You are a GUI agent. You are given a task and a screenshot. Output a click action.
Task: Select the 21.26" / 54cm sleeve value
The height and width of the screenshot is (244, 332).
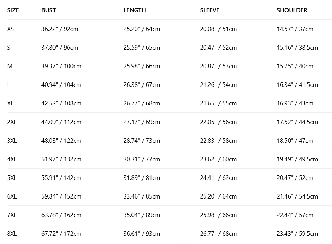(218, 84)
